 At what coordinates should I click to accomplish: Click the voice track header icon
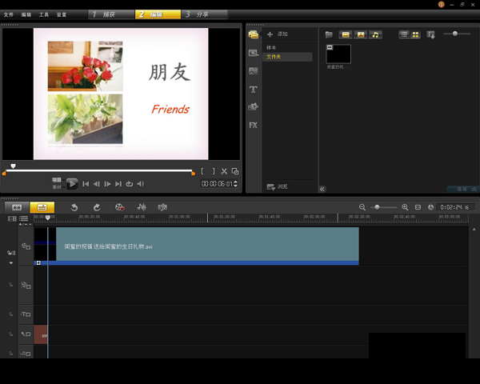click(26, 334)
